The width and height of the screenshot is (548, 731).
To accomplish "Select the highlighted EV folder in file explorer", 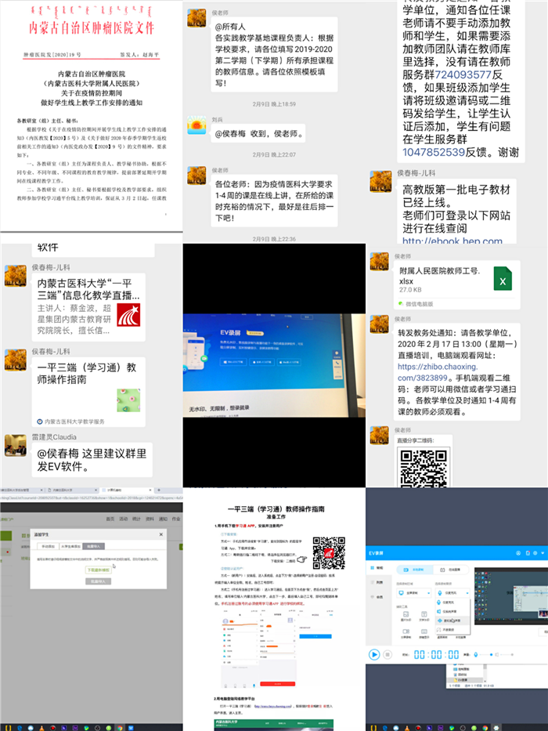I will pos(464,680).
